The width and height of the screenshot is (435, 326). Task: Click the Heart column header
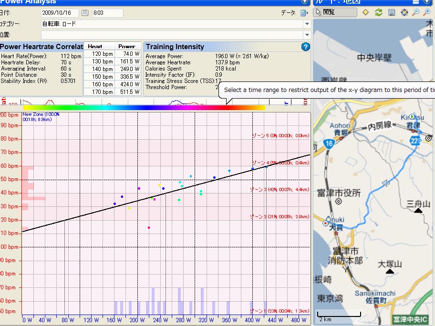95,47
